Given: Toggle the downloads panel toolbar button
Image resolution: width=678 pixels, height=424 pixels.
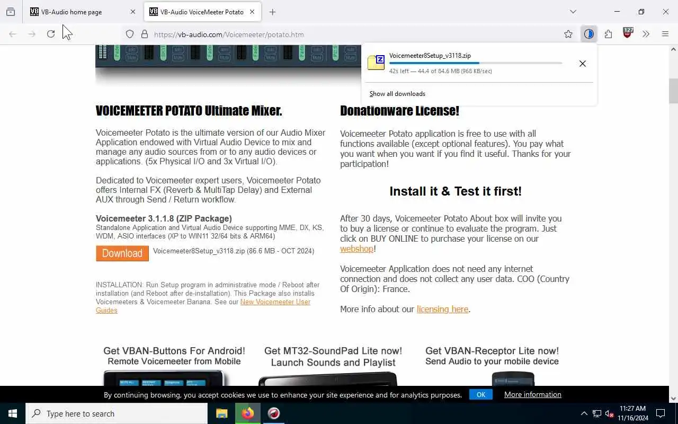Looking at the screenshot, I should [588, 34].
